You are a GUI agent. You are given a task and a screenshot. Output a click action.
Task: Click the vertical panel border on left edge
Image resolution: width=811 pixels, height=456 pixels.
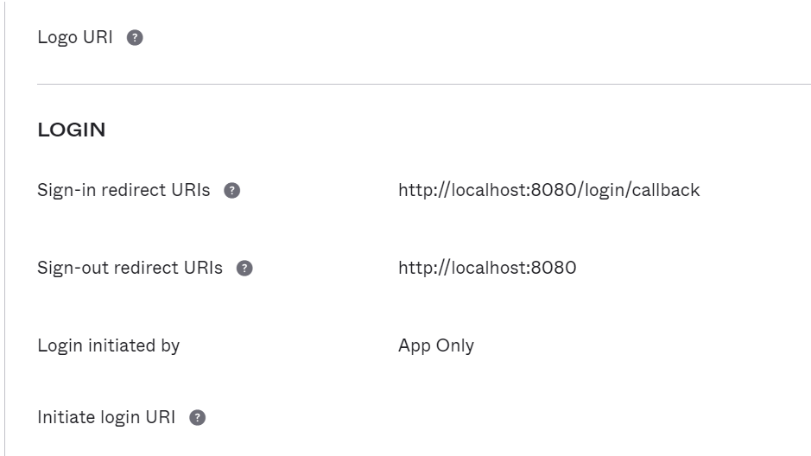4,228
